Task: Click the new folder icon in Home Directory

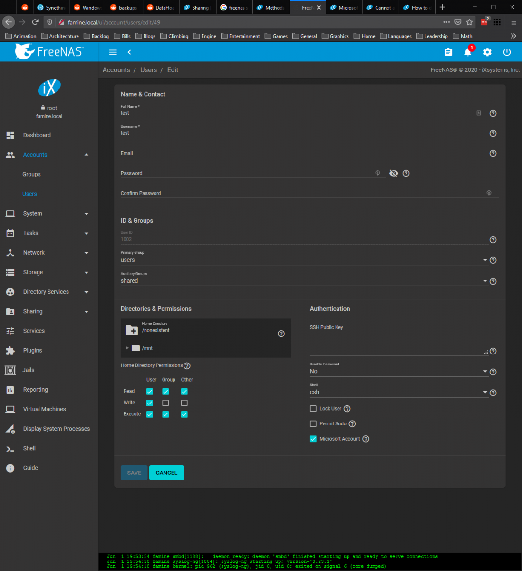Action: coord(132,330)
